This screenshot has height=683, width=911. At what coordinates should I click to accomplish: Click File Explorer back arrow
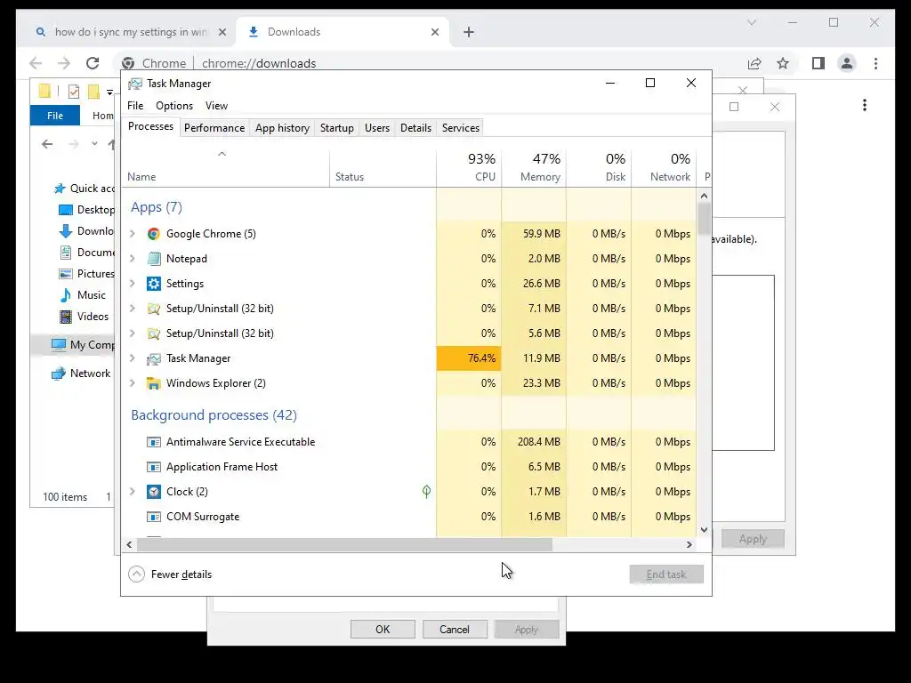(47, 144)
